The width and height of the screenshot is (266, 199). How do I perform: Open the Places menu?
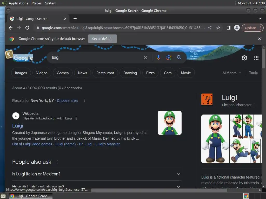pos(36,3)
